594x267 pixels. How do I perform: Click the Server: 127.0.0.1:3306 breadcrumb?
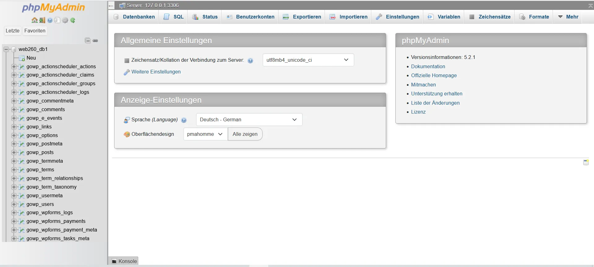pos(153,6)
